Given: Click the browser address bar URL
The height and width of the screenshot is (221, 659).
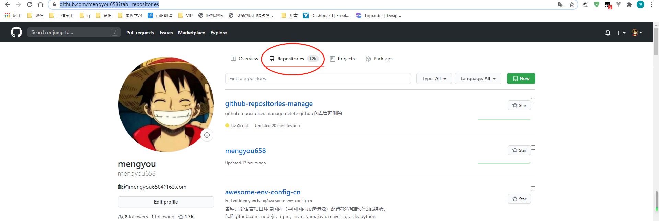Looking at the screenshot, I should pos(109,4).
